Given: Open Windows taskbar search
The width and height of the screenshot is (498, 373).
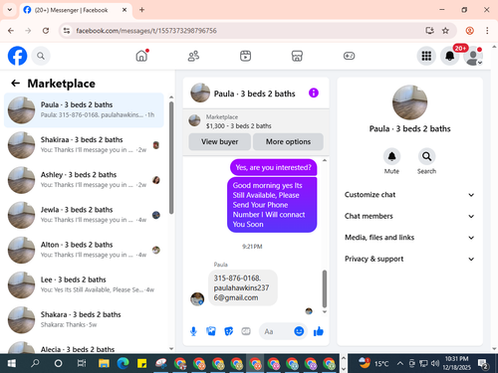Looking at the screenshot, I should pyautogui.click(x=35, y=364).
